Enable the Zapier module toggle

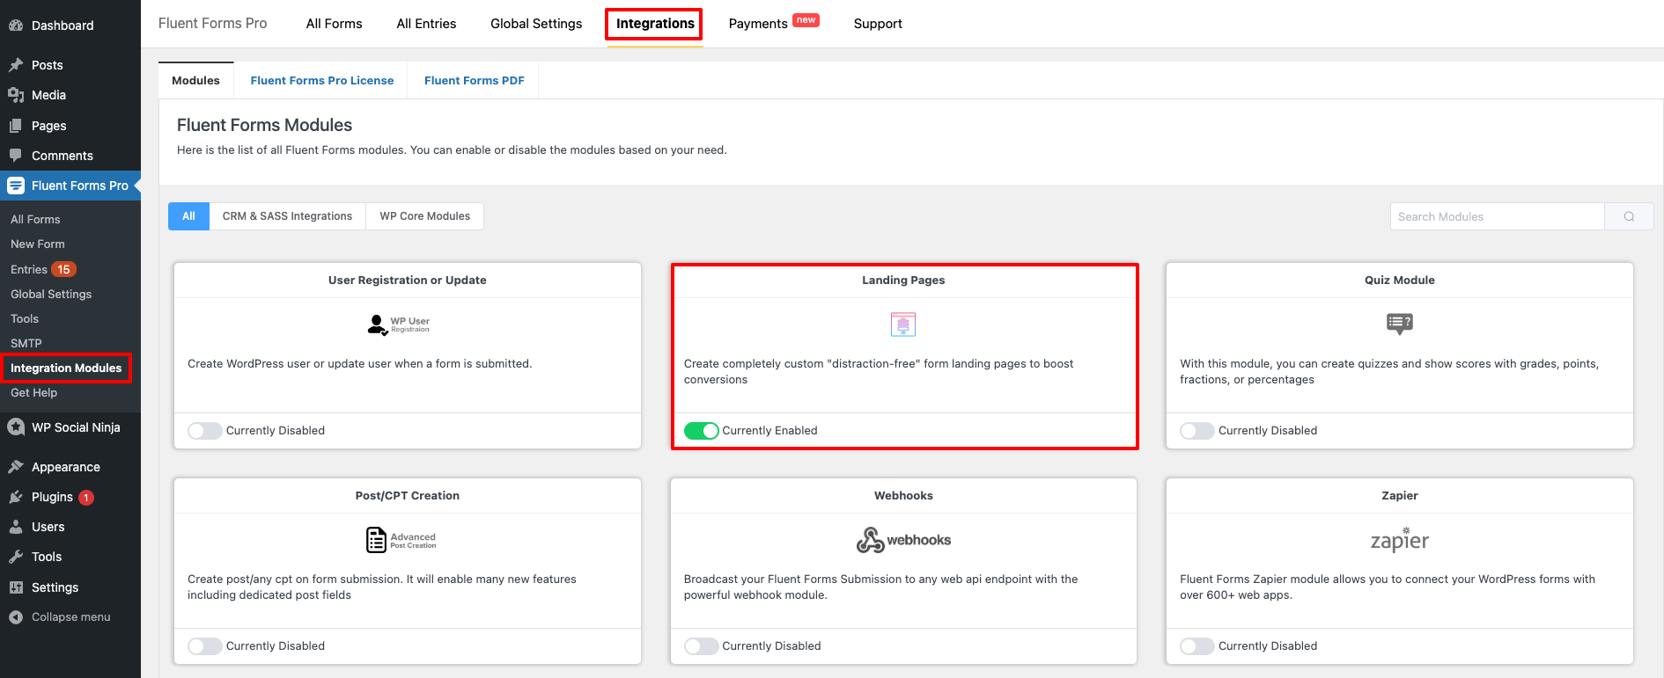tap(1196, 645)
